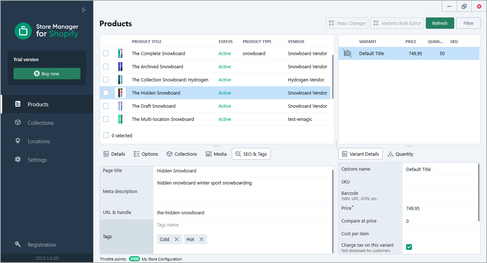Select the SEO & Tags tab

click(251, 154)
